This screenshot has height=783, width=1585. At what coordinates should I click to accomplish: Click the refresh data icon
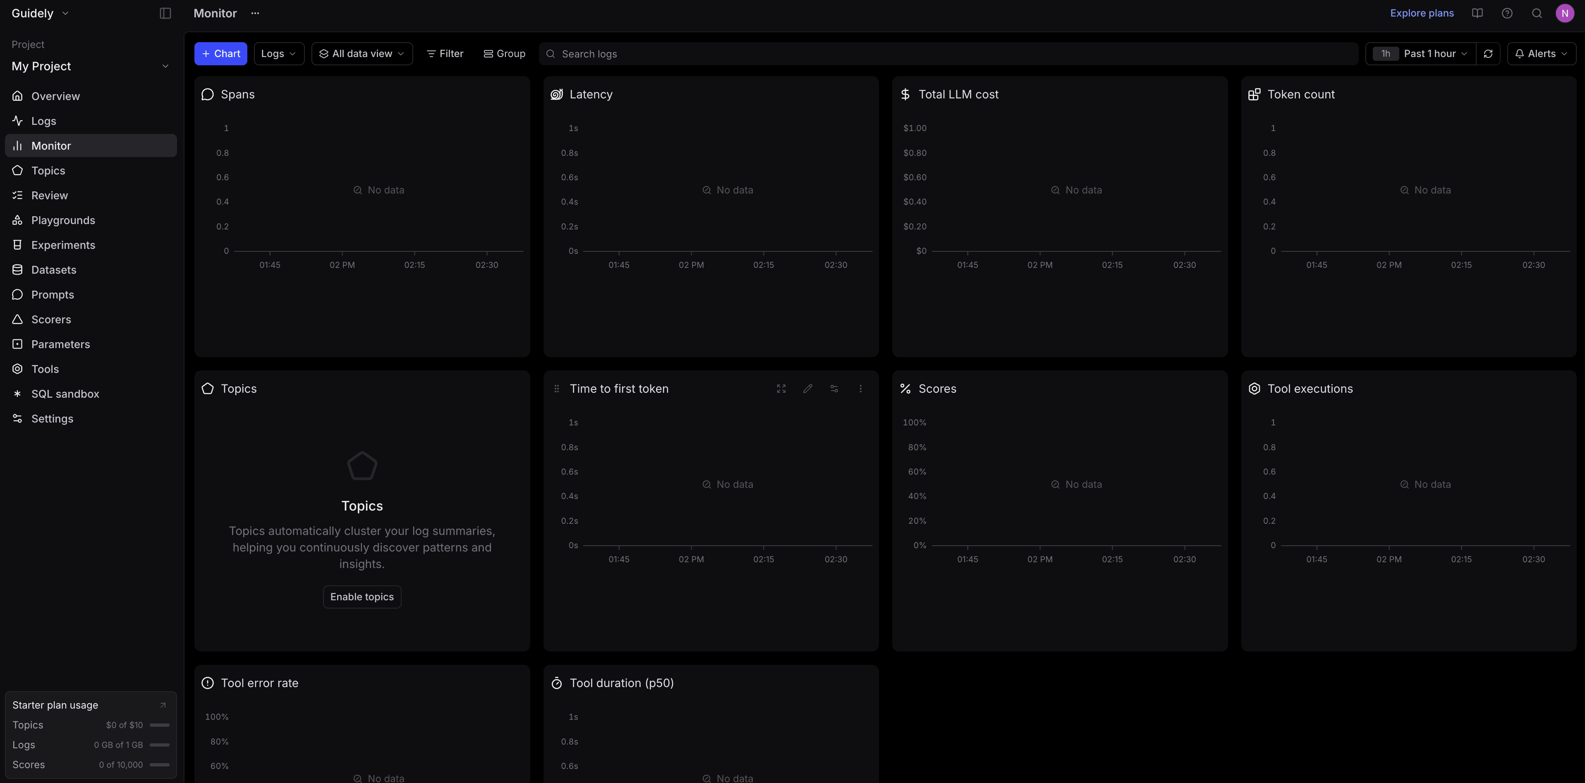coord(1488,53)
